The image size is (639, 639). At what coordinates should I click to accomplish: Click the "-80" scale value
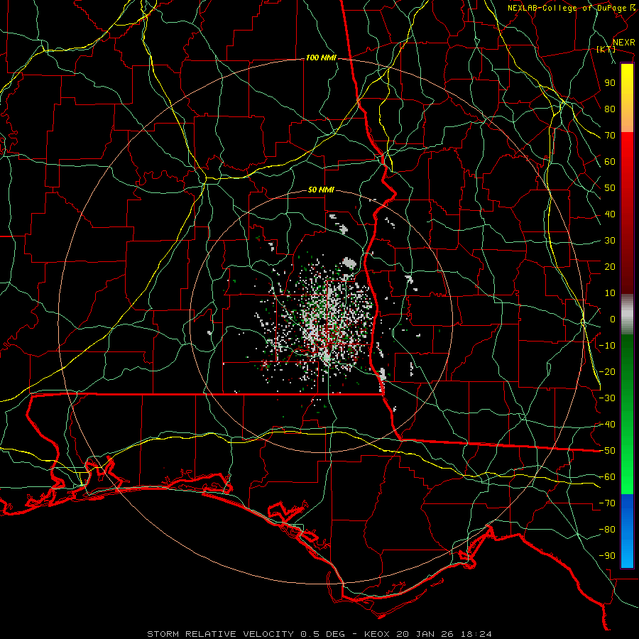[x=607, y=530]
